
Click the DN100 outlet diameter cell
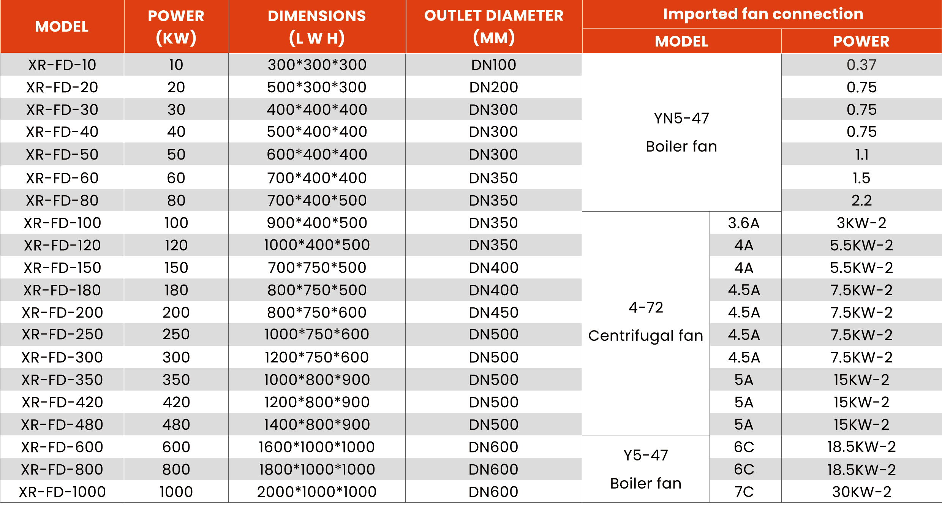493,65
